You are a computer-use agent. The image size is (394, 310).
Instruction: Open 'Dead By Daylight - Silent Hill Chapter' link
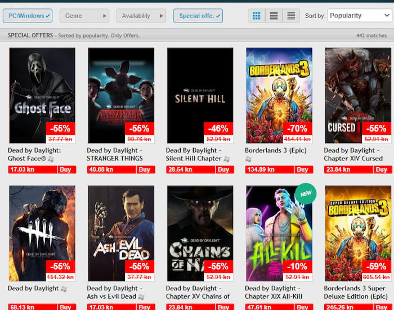pyautogui.click(x=194, y=154)
